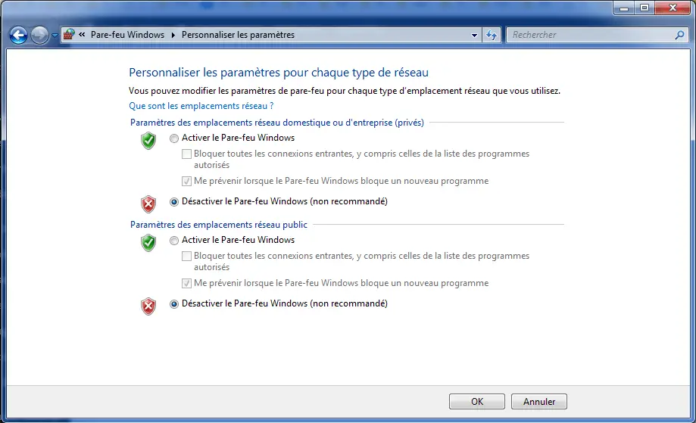Check 'Bloquer toutes les connexions' under public networks

[x=187, y=256]
